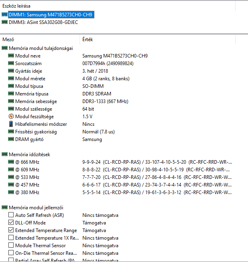Click the Modul feszültsége field label
This screenshot has height=262, width=248.
tap(34, 117)
